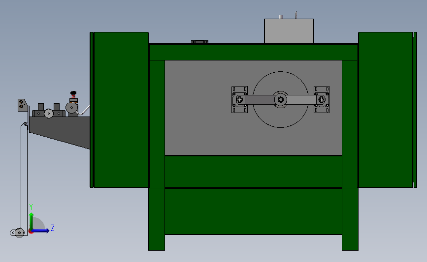Click the green Y axis of the triad
Viewport: 427px width, 262px height.
click(x=32, y=222)
